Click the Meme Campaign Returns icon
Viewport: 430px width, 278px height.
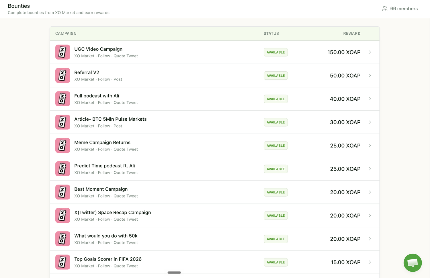pyautogui.click(x=63, y=146)
